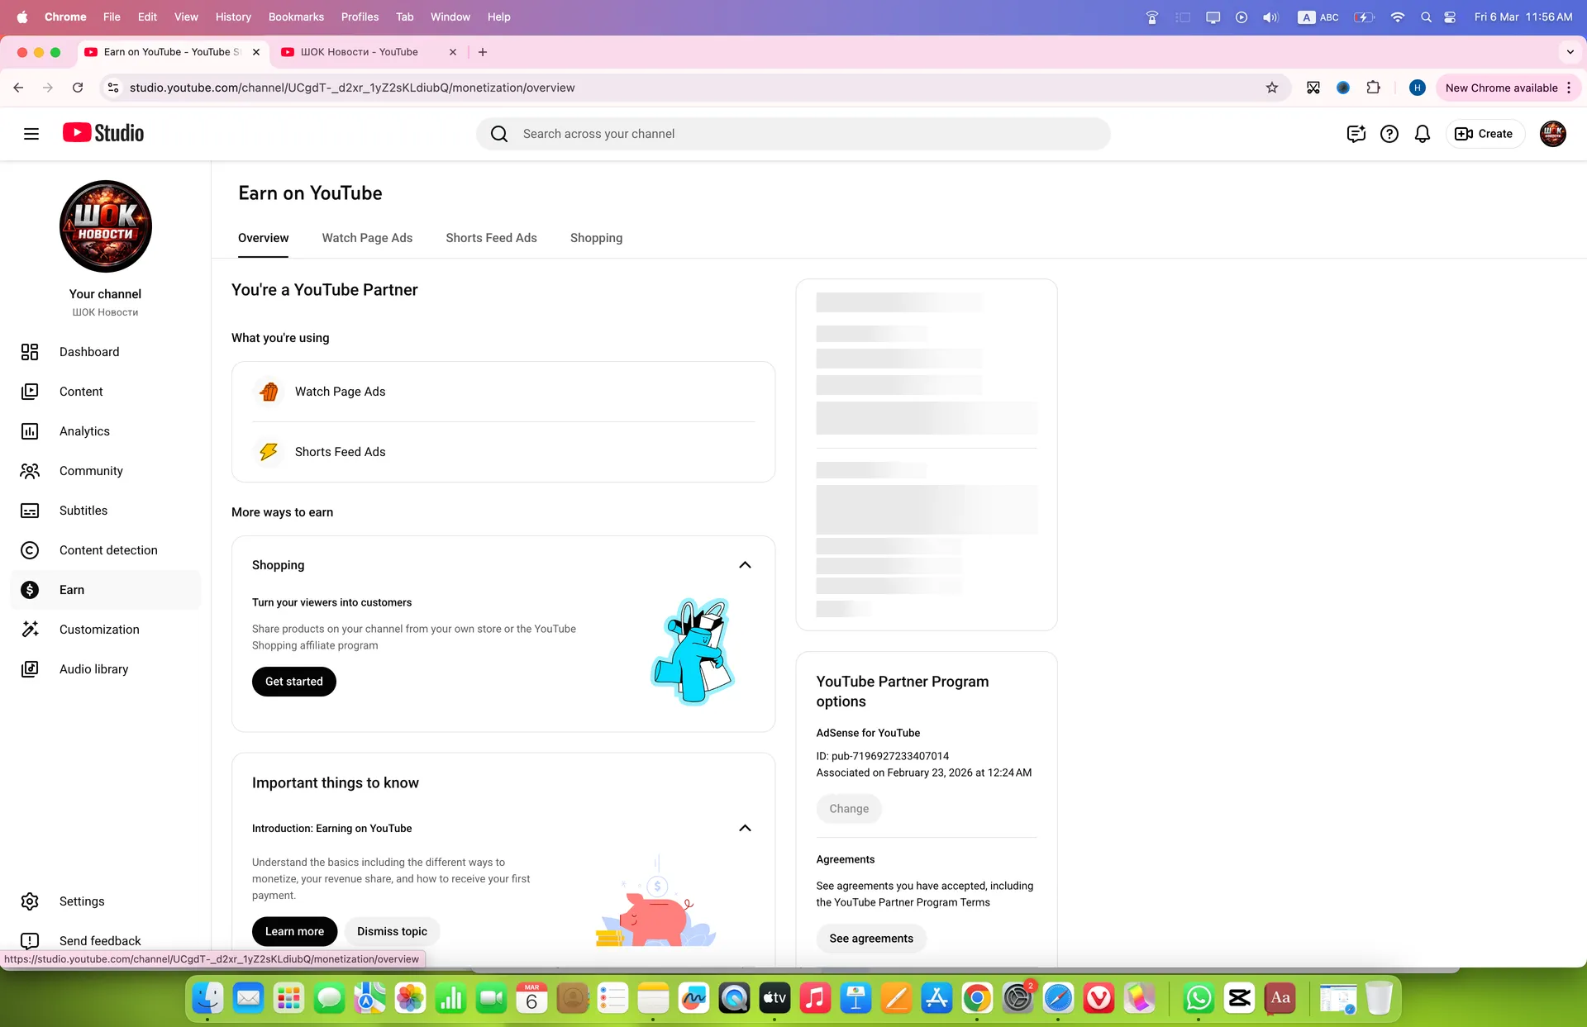Click the Search across your channel field

coord(793,134)
